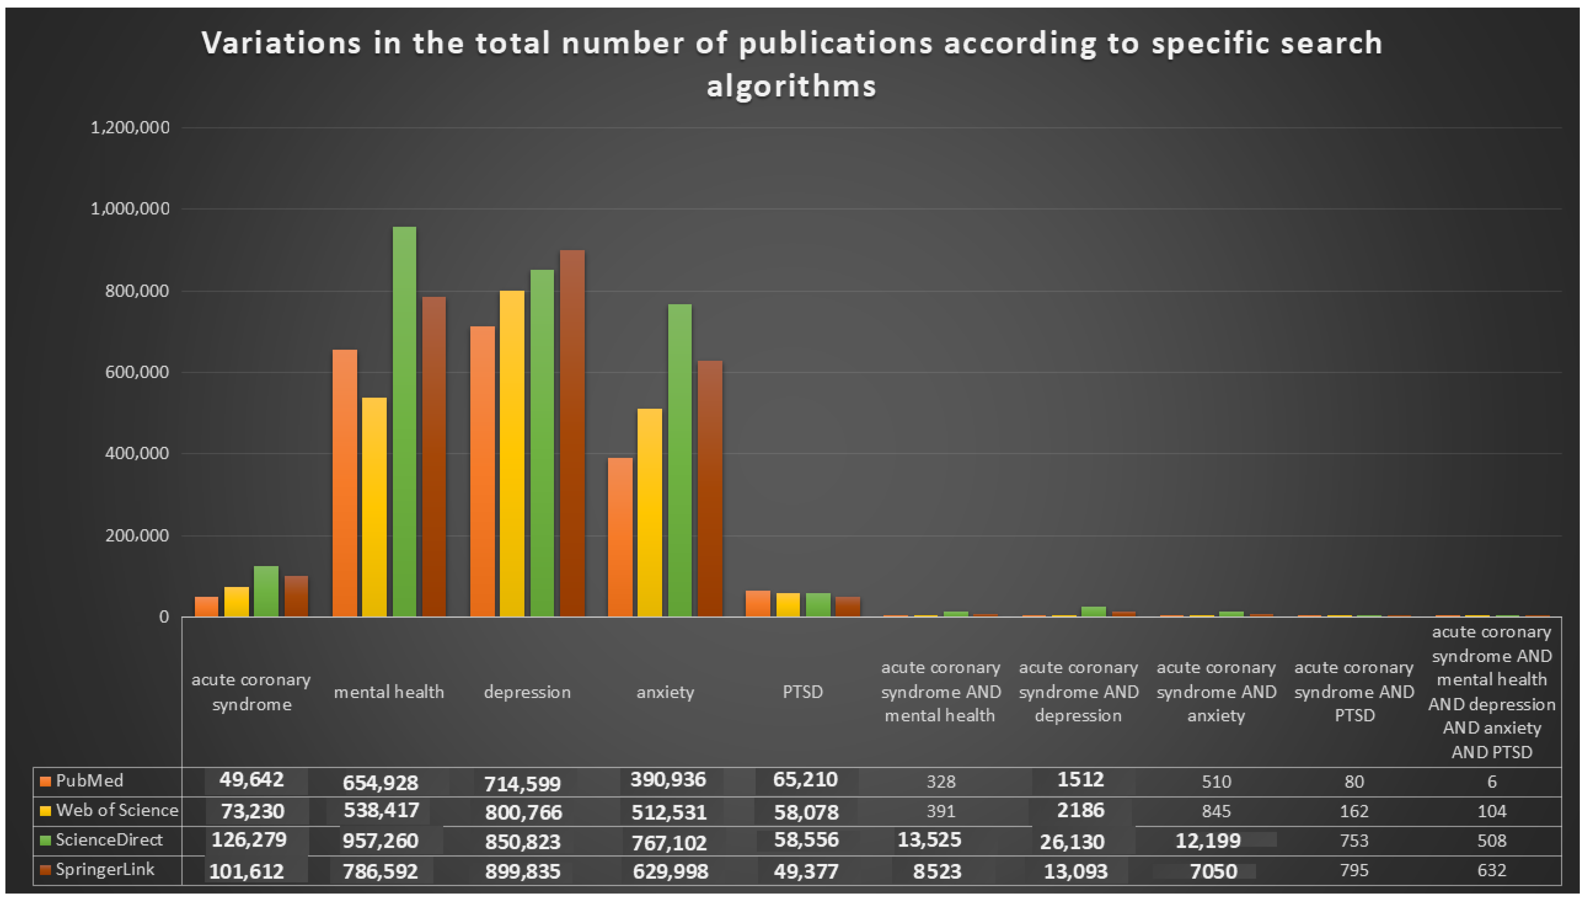1587x904 pixels.
Task: Click the green ScienceDirect anxiety bar
Action: pos(679,460)
